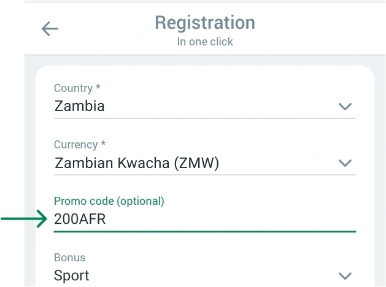Select the Zambia country value

coord(80,106)
